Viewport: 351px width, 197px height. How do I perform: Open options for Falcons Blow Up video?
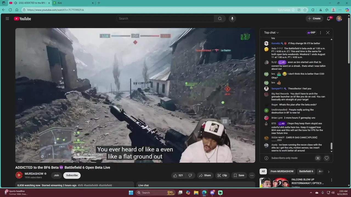pos(332,180)
